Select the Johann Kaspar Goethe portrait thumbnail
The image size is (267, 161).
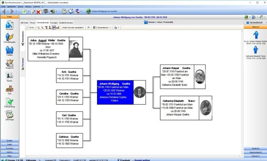200,76
